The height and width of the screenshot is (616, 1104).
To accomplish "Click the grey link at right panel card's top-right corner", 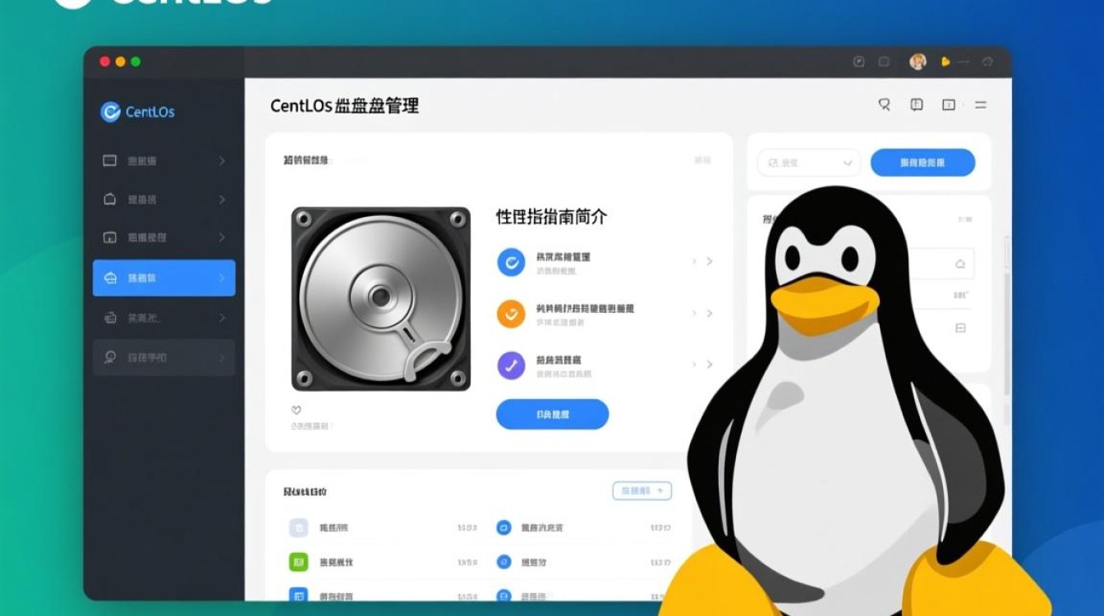I will (965, 219).
